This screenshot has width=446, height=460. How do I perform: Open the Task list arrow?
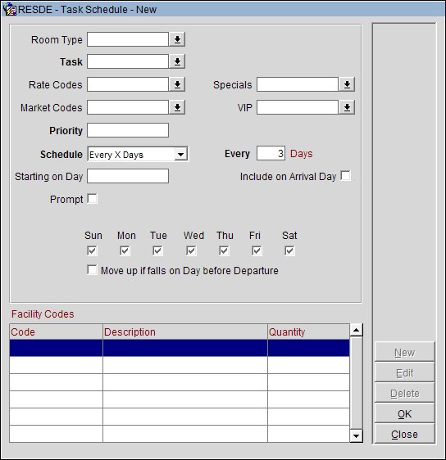pos(177,61)
